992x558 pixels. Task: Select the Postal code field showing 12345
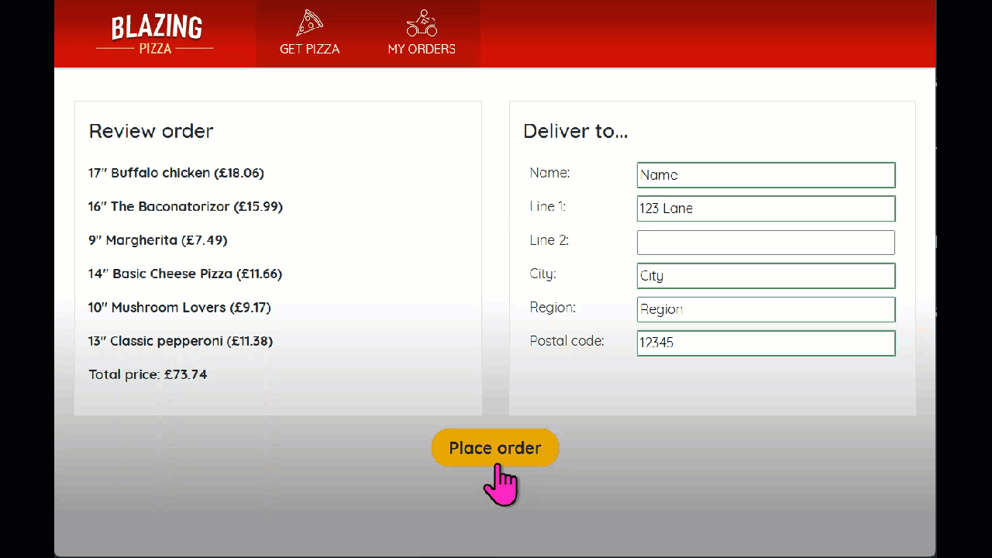(x=766, y=343)
